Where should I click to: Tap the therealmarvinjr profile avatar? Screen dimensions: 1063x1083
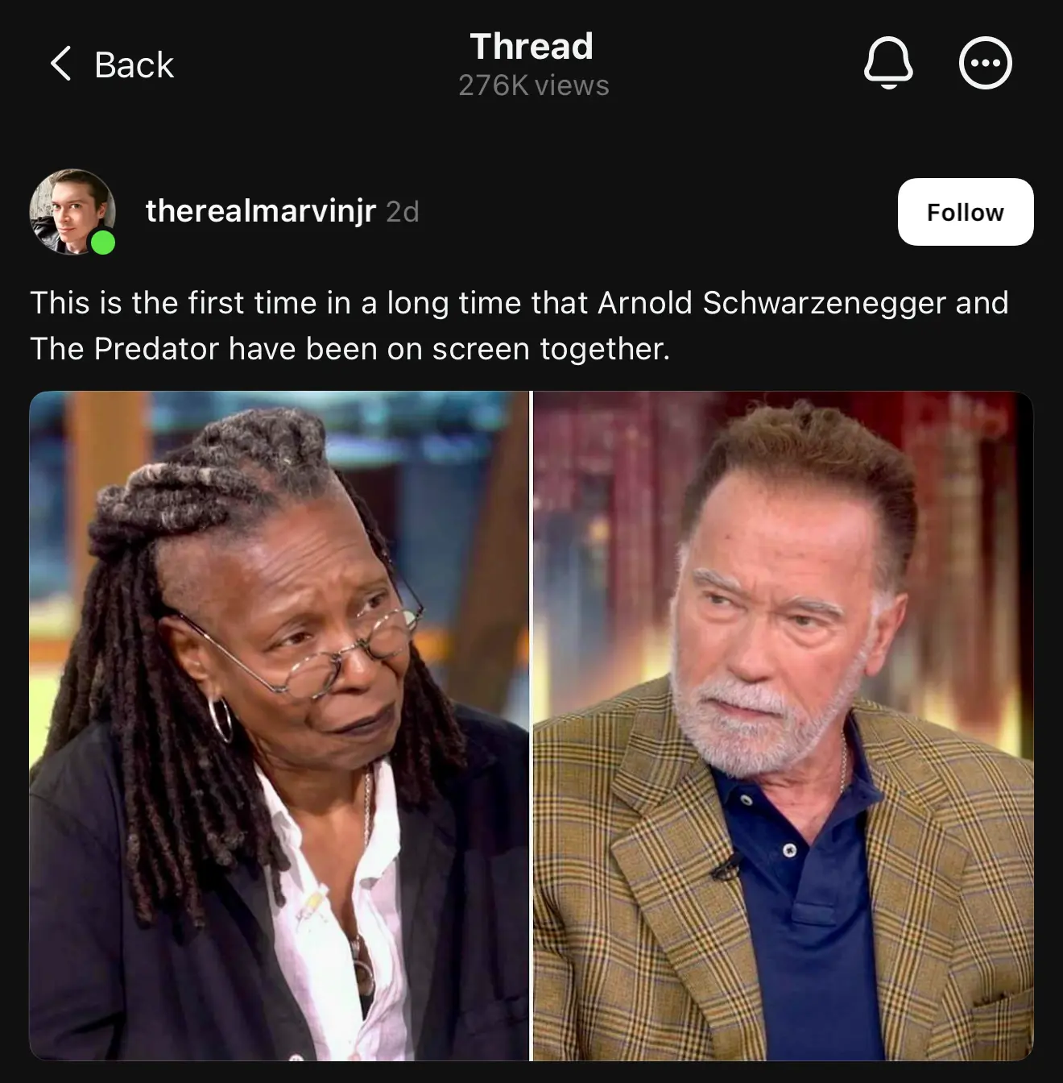point(72,212)
